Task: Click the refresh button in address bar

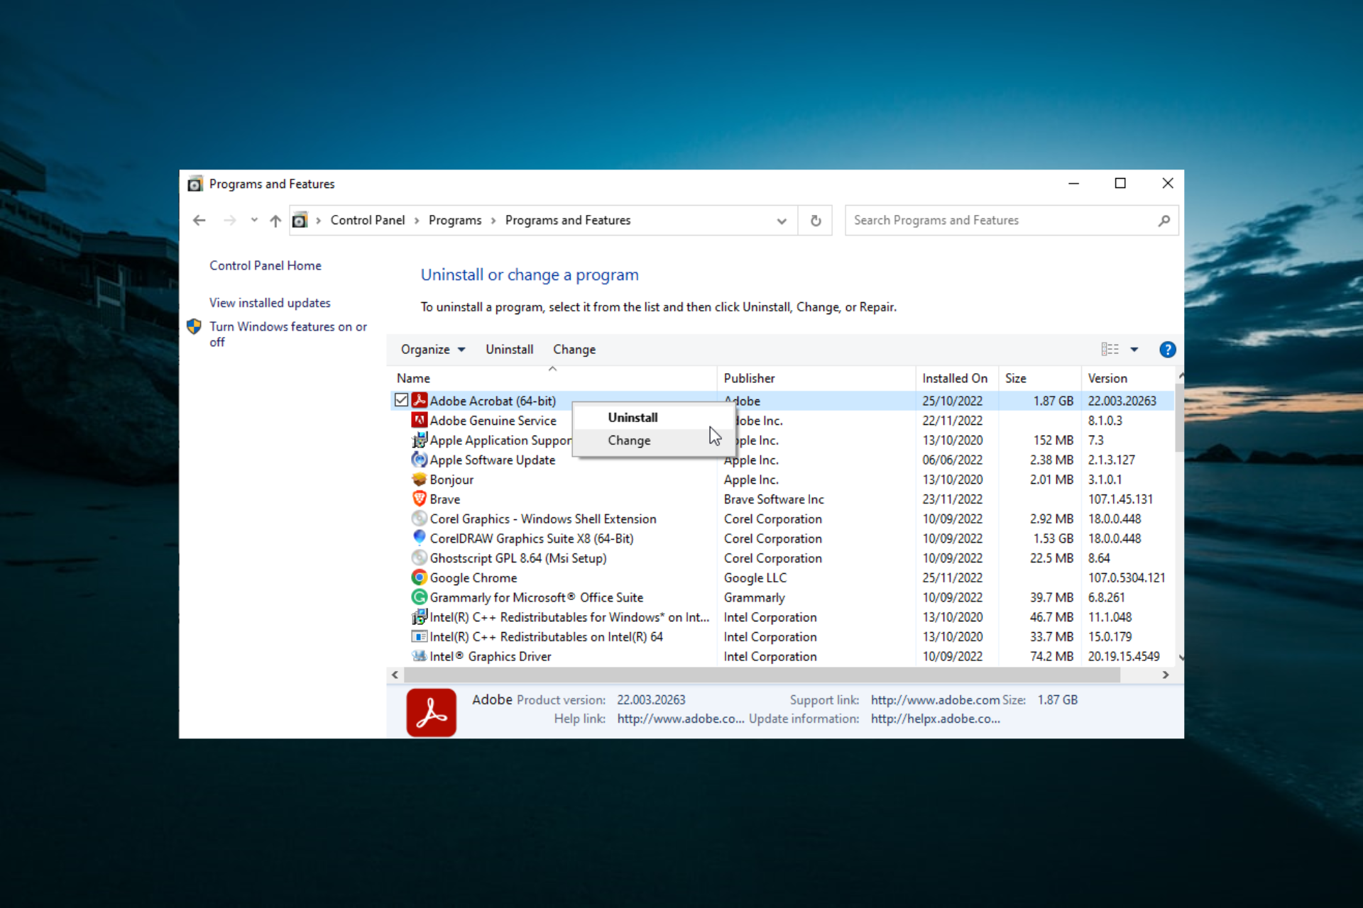Action: 816,221
